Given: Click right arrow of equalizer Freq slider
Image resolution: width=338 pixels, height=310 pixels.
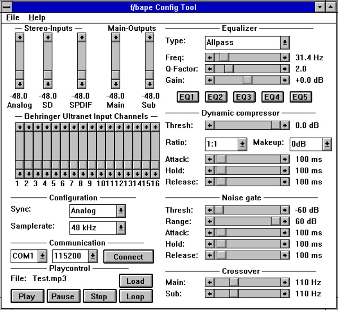Looking at the screenshot, I should click(284, 57).
